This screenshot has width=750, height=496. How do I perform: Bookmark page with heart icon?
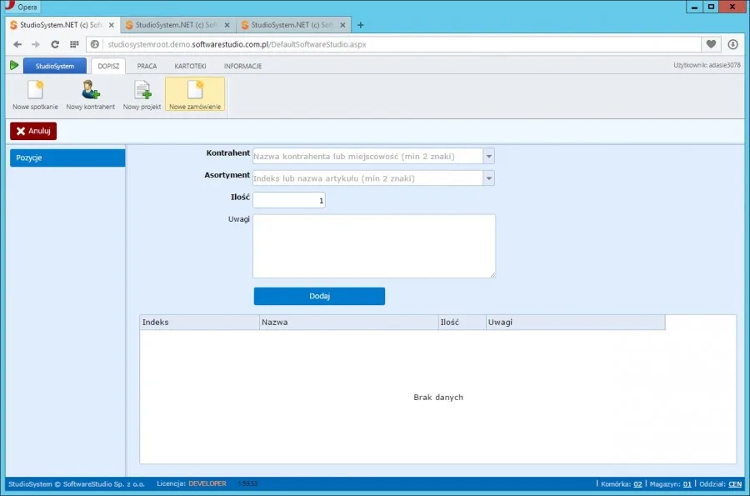point(712,44)
